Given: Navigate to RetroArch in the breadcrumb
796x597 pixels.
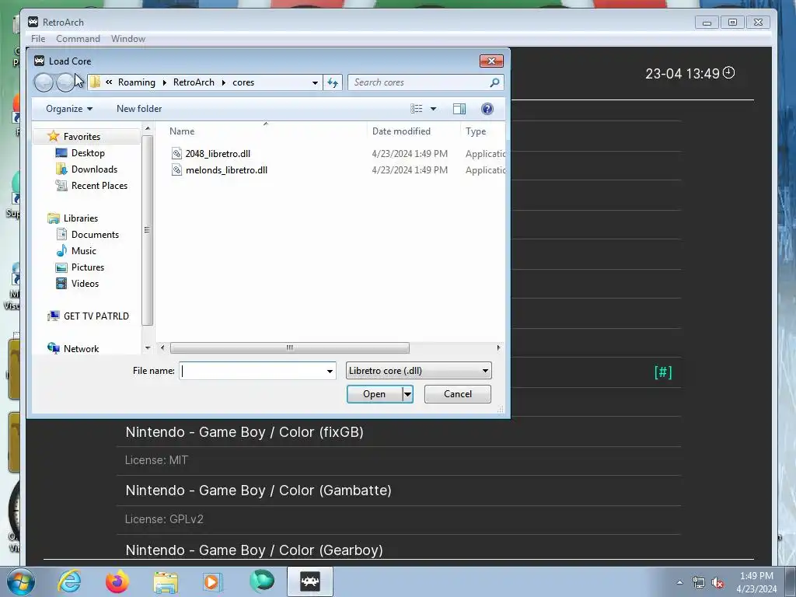Looking at the screenshot, I should click(194, 82).
